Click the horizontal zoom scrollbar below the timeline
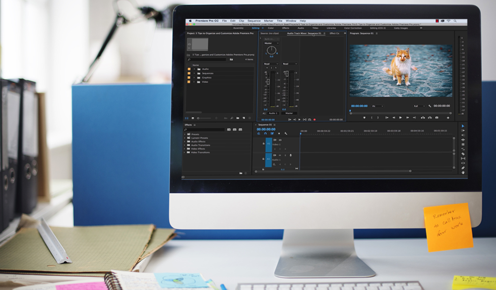The width and height of the screenshot is (496, 290). pos(347,171)
